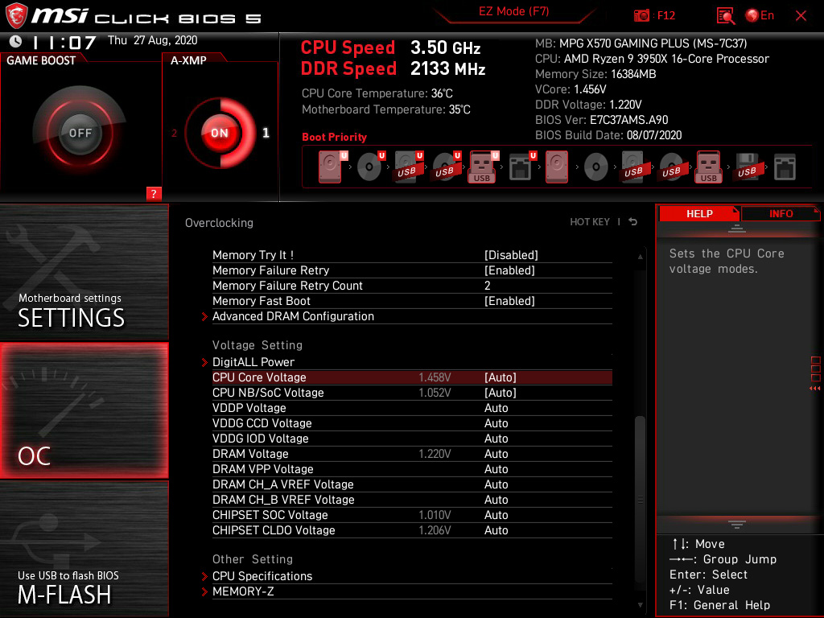
Task: Edit the DRAM Voltage Auto value
Action: pos(496,454)
